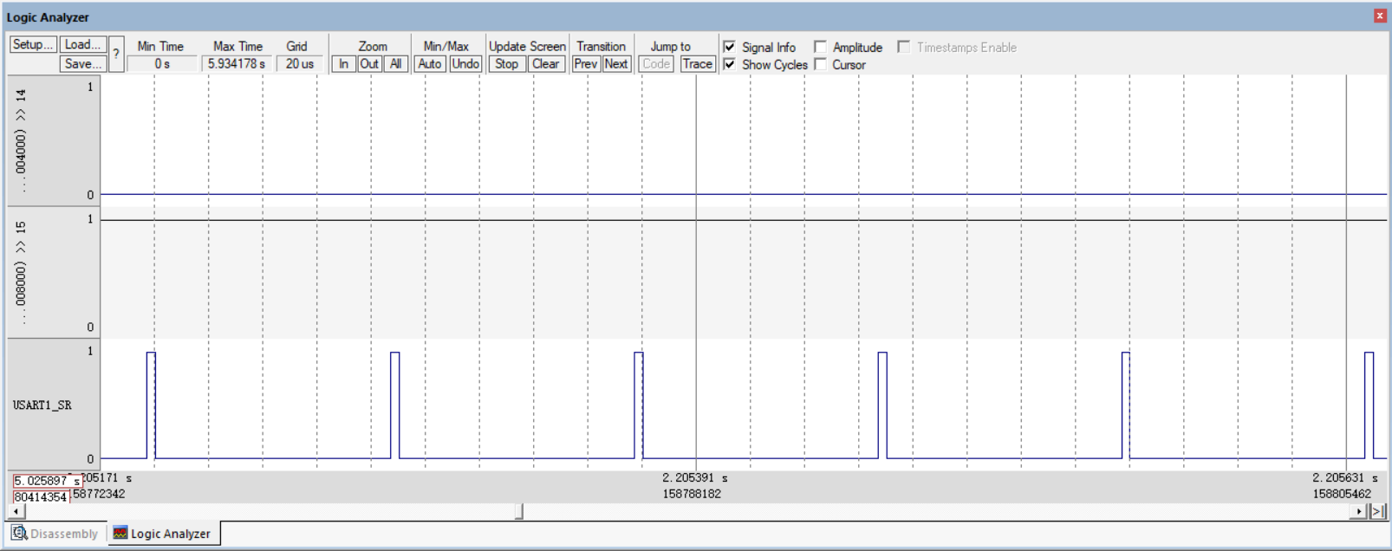The width and height of the screenshot is (1392, 551).
Task: Click the 2.205631 s time marker label
Action: click(x=1345, y=477)
